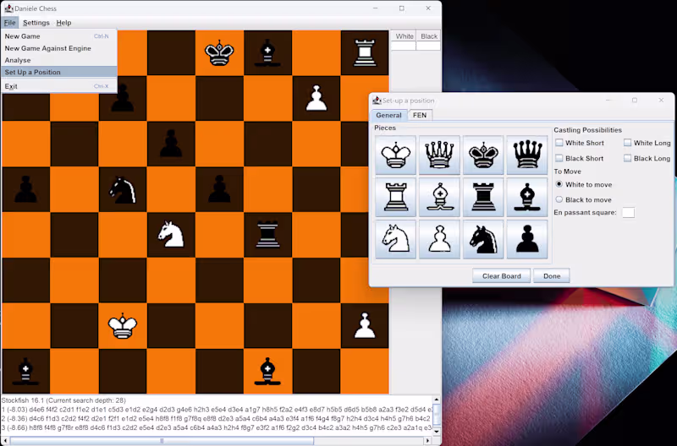Image resolution: width=677 pixels, height=446 pixels.
Task: Pick the white knight in Pieces palette
Action: (x=395, y=239)
